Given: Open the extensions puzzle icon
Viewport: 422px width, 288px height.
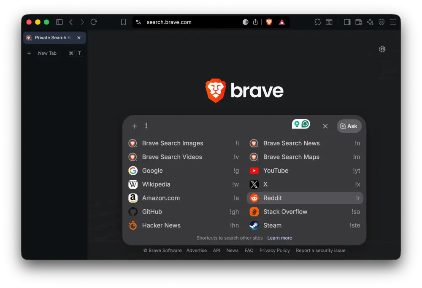Looking at the screenshot, I should click(x=318, y=22).
